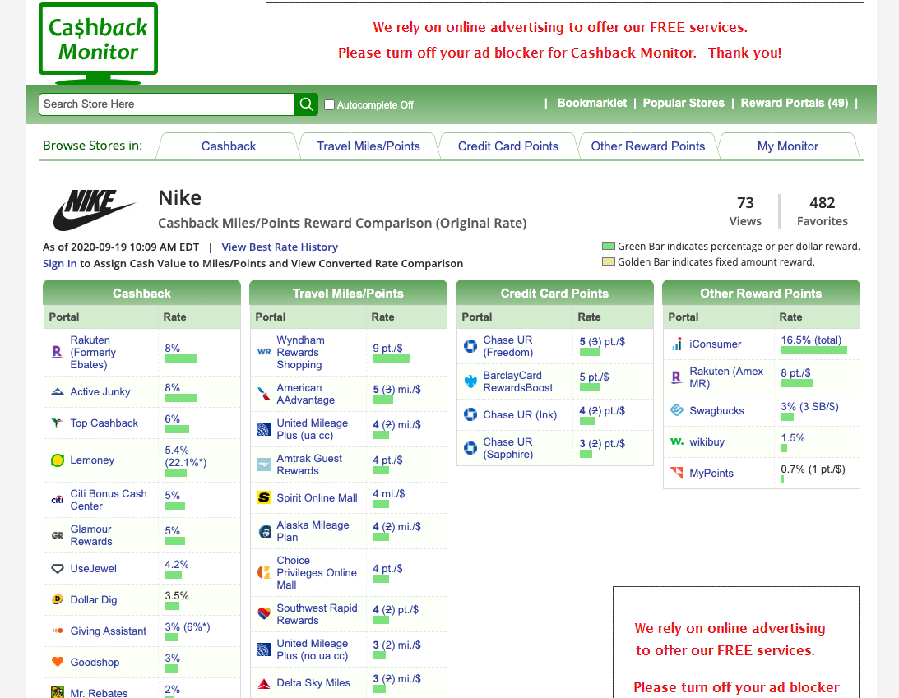The image size is (899, 698).
Task: Click the Rakuten (Formerly Ebates) portal icon
Action: [58, 352]
